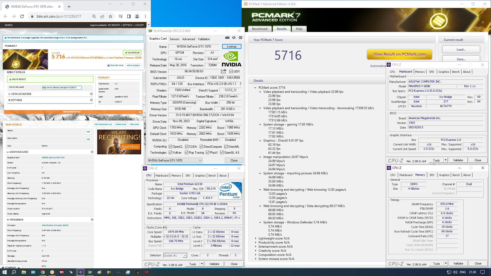Open Tools dropdown arrow in CPU-Z CPU window

(202, 264)
